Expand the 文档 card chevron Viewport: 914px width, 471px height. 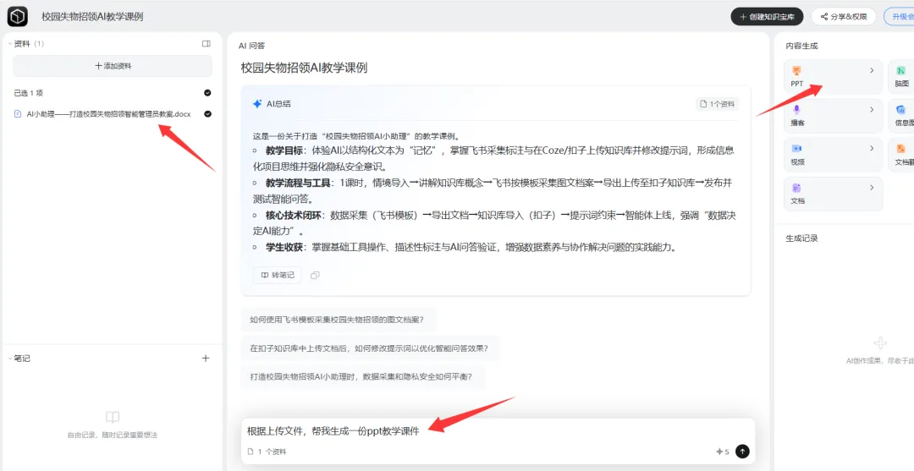tap(872, 188)
